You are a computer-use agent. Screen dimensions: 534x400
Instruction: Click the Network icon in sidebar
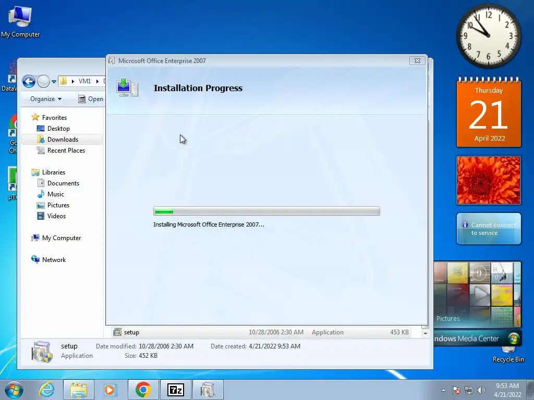(35, 259)
